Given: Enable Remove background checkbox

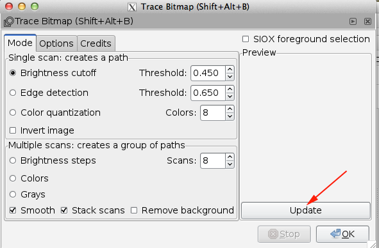Looking at the screenshot, I should click(134, 210).
